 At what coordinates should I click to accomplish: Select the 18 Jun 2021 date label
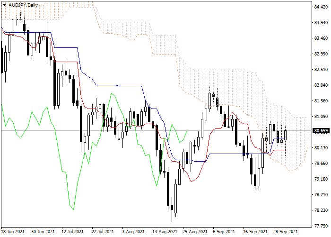(x=13, y=231)
